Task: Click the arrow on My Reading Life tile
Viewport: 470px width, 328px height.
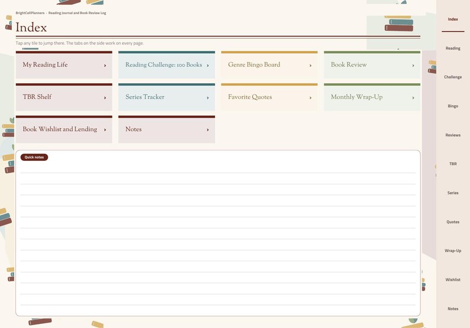Action: (105, 65)
